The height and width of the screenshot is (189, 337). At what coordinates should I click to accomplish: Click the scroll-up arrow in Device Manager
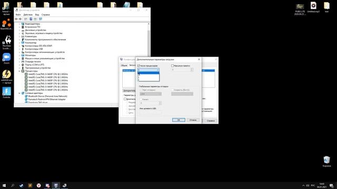click(148, 24)
